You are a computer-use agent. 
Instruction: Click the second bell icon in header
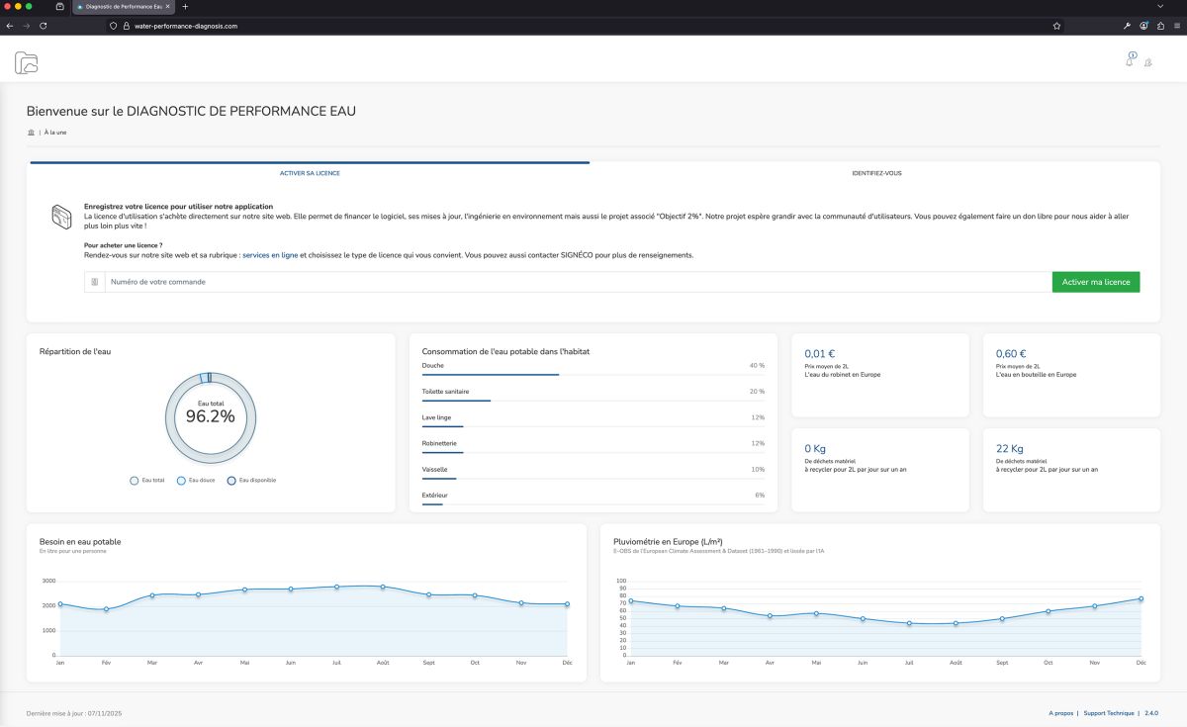pos(1148,62)
